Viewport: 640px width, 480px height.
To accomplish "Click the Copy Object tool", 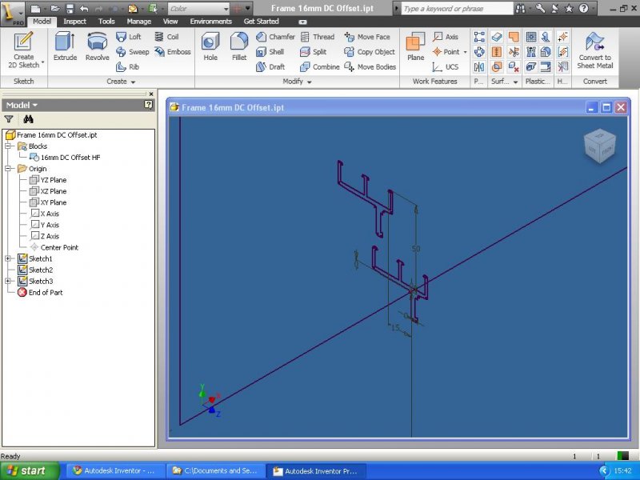I will [370, 52].
